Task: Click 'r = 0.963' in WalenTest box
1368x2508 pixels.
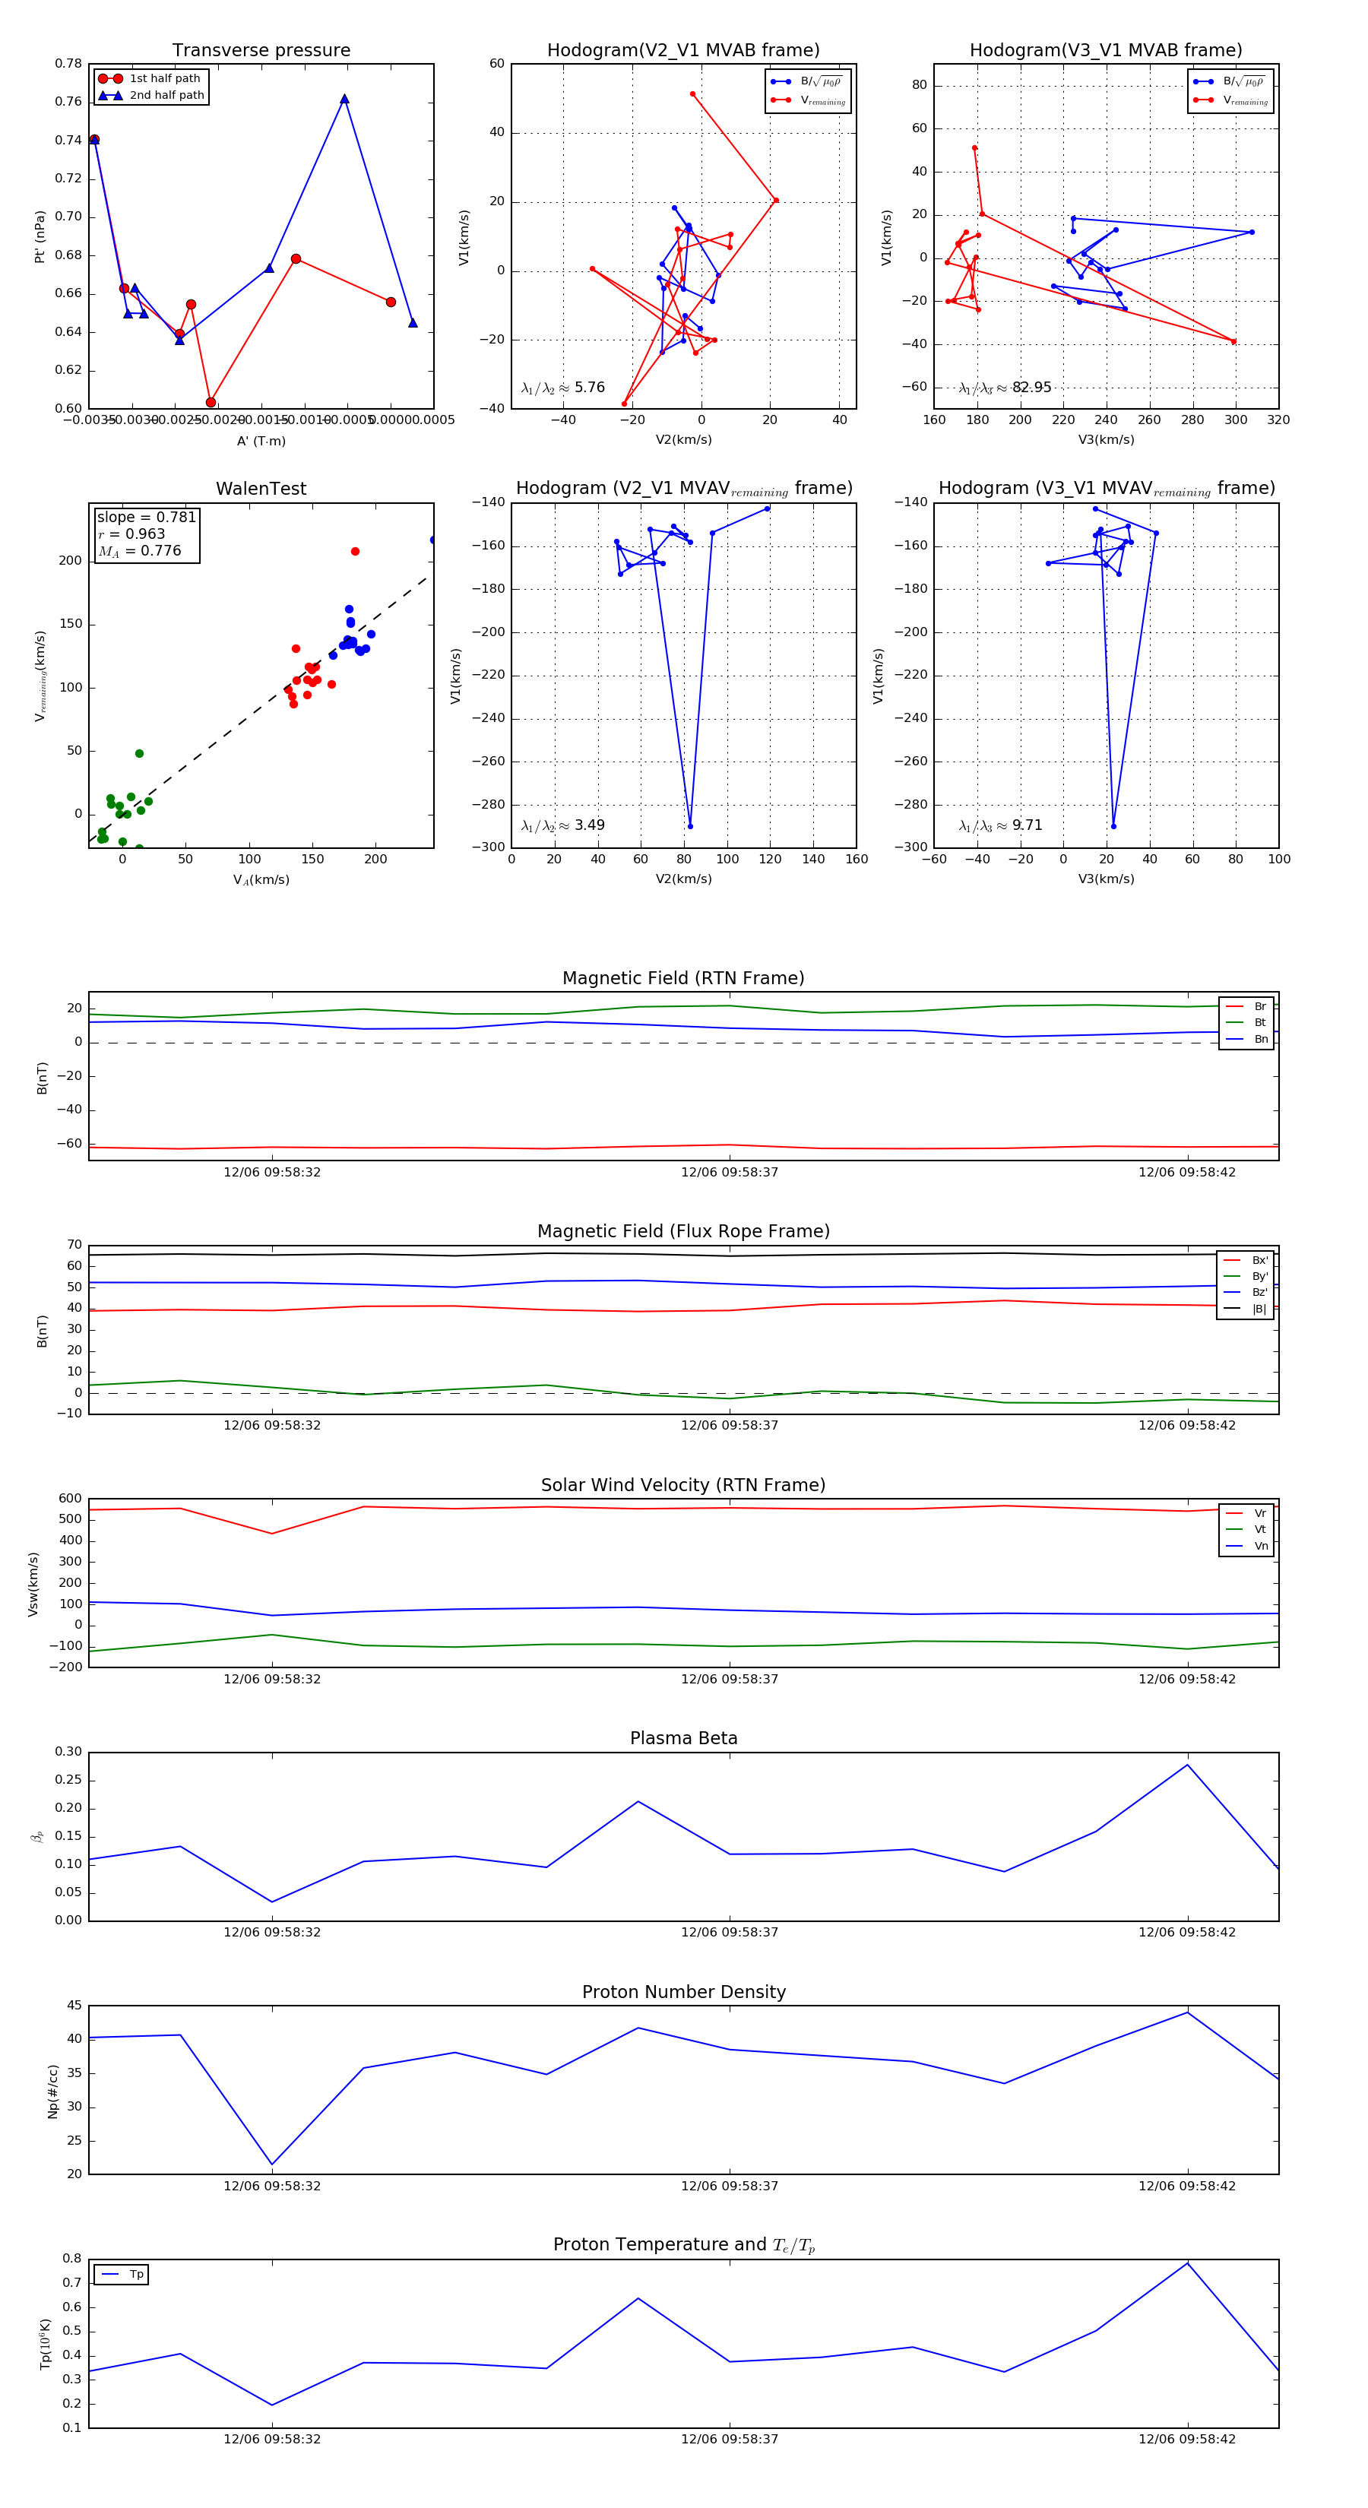Action: (131, 534)
